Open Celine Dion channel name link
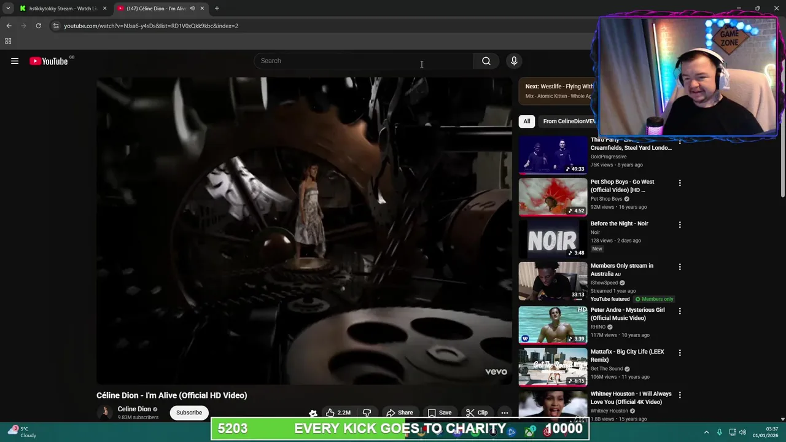786x442 pixels. 134,409
